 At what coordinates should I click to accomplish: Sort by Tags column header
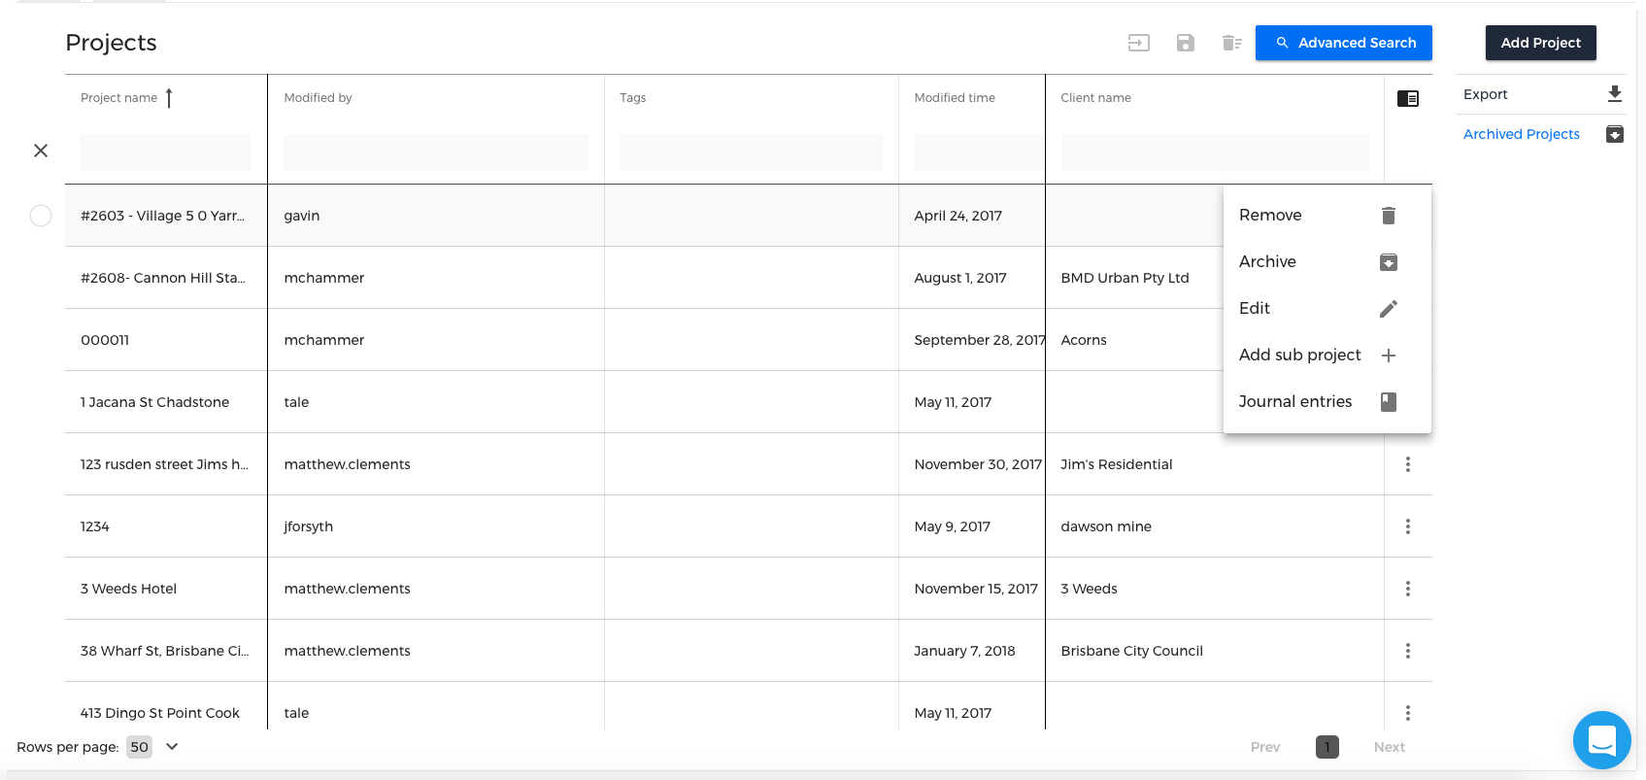coord(632,98)
